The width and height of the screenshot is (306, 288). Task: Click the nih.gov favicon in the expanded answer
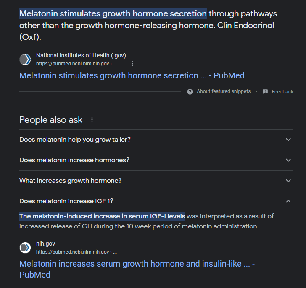tap(25, 248)
